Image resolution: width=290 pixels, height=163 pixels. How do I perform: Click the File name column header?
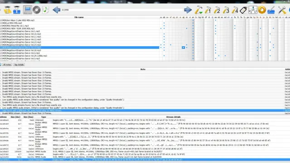79,17
